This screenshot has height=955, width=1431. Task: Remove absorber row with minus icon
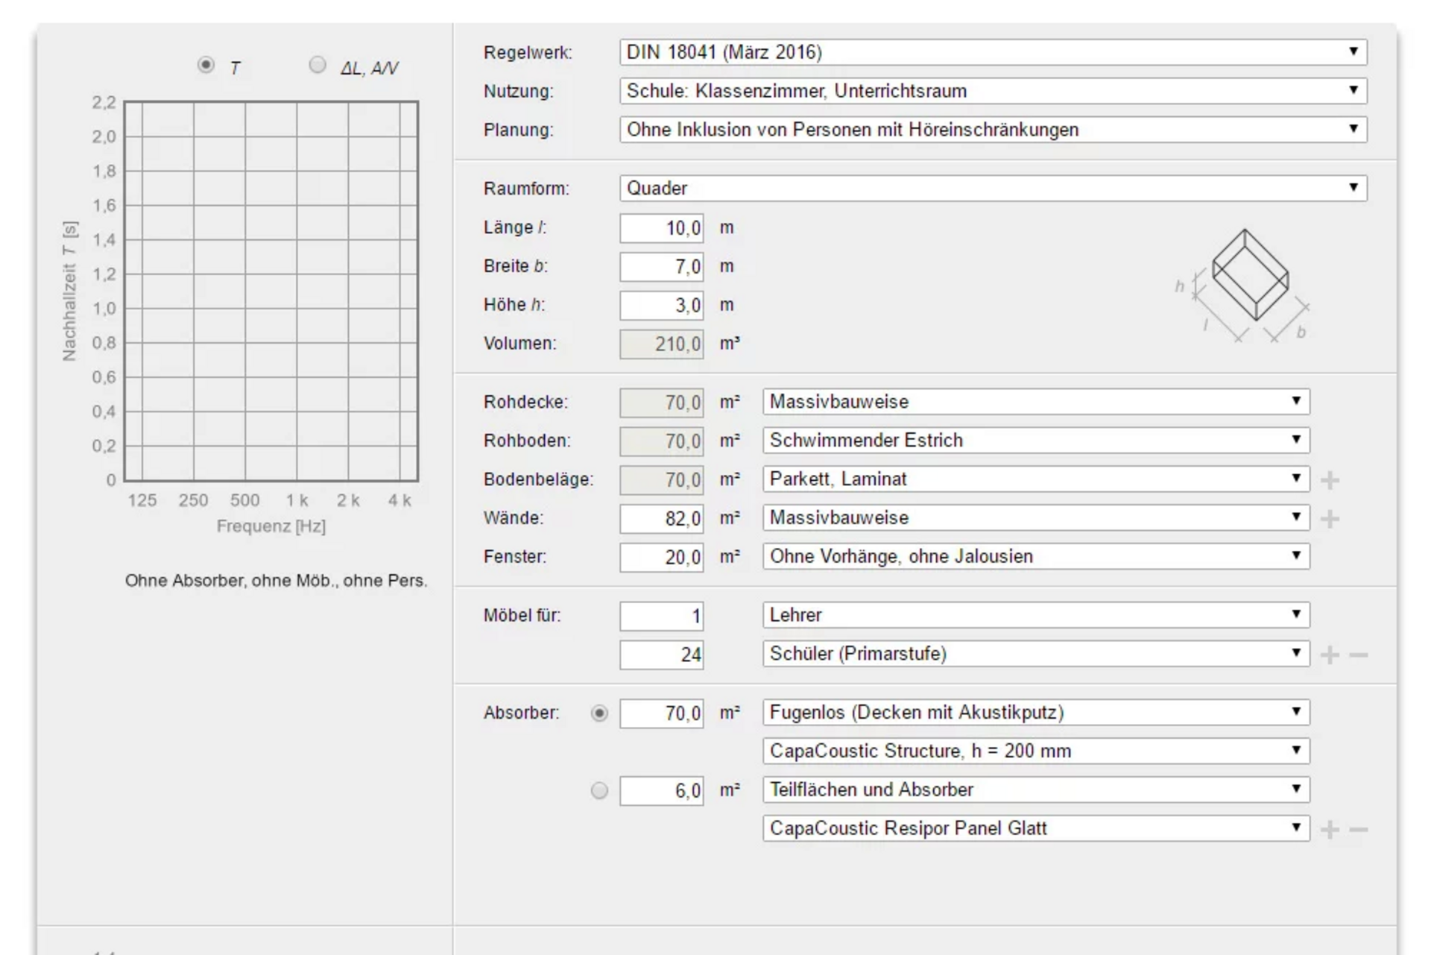1359,830
